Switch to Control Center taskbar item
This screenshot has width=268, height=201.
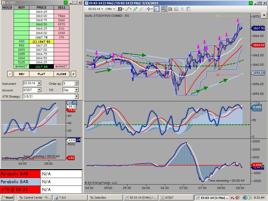(35, 198)
